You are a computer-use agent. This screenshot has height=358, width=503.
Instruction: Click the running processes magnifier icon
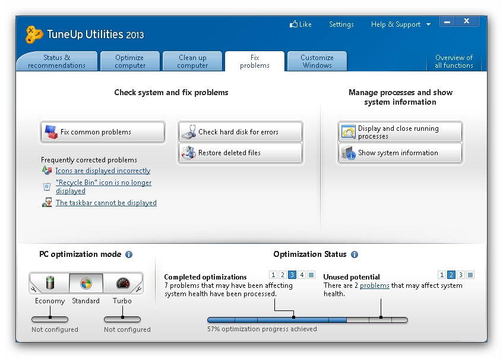(349, 132)
